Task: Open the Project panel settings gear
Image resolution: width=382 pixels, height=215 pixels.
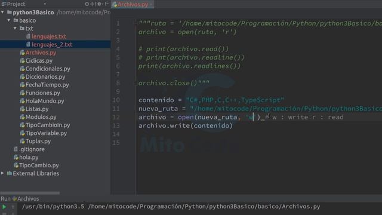Action: point(99,4)
